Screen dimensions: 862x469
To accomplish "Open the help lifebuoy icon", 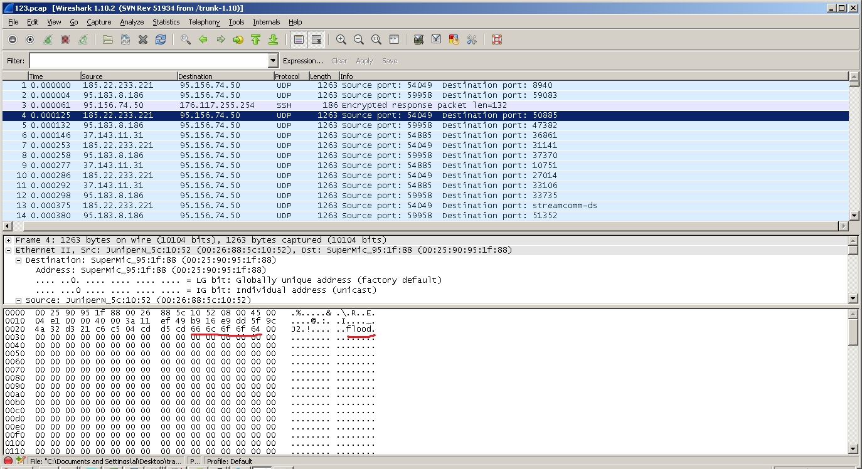I will [x=497, y=40].
